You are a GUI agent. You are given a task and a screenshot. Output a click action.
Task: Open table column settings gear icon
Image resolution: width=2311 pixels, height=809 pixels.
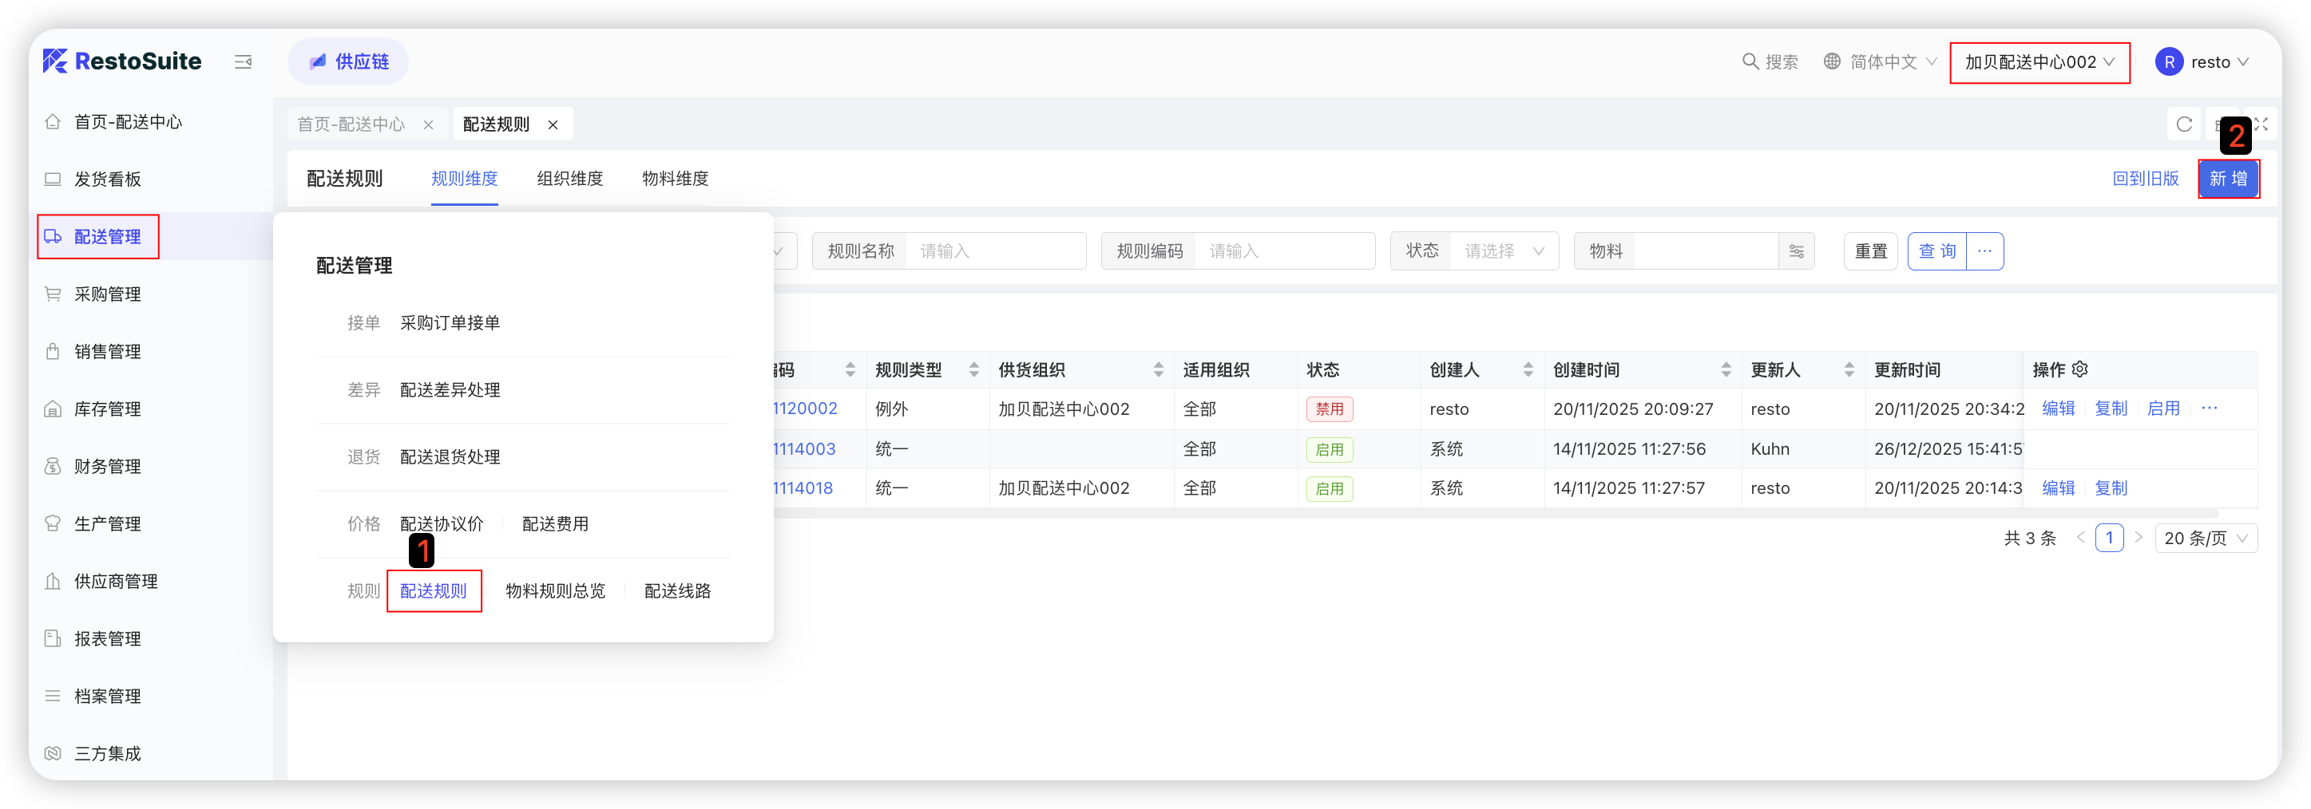point(2080,369)
